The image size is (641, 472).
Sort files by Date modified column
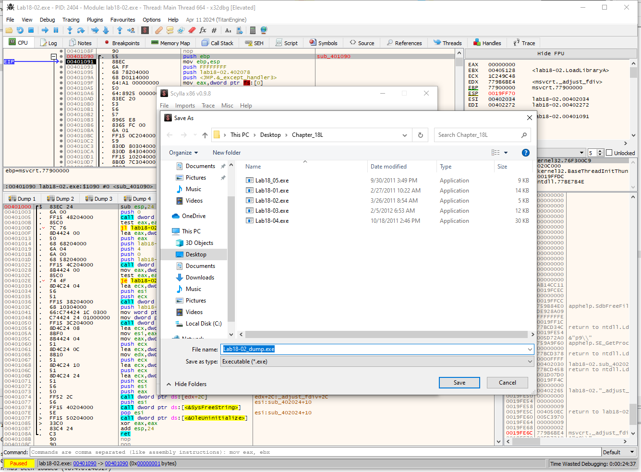388,167
